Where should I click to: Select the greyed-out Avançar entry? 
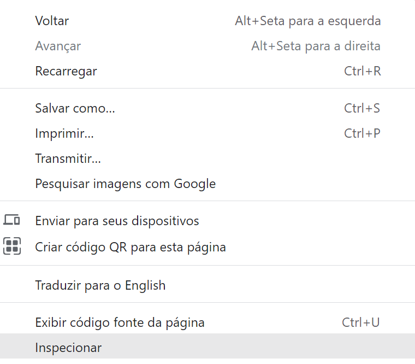point(207,46)
